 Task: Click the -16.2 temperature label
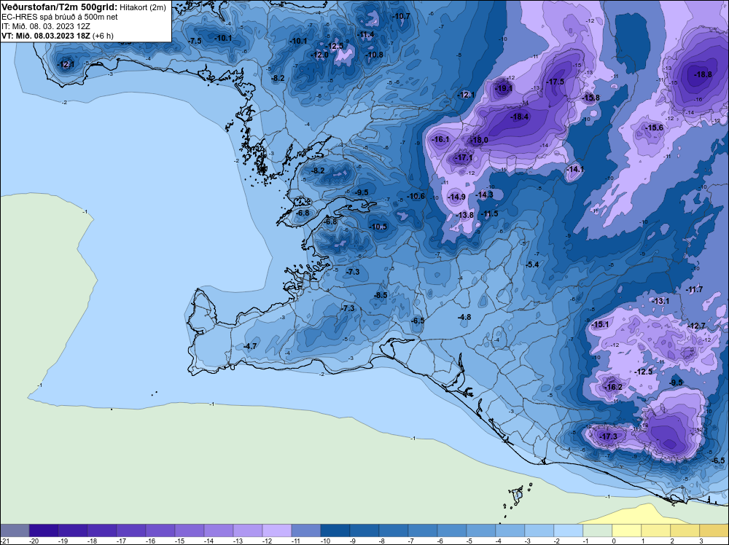point(613,387)
